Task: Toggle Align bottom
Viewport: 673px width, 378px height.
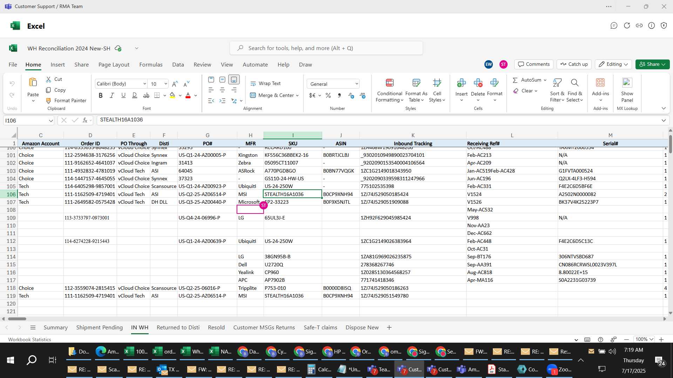Action: (x=234, y=79)
